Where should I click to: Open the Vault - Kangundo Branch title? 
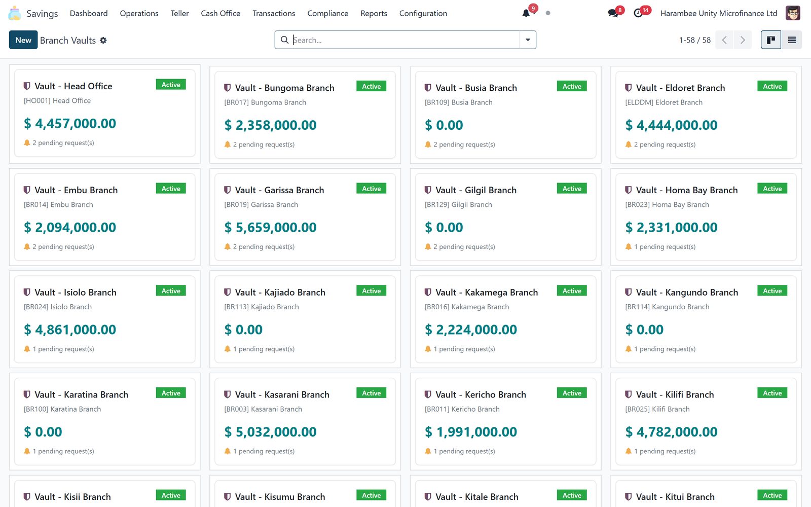click(x=687, y=293)
